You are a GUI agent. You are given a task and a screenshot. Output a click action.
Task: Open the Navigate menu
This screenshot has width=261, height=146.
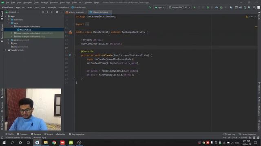(27, 2)
